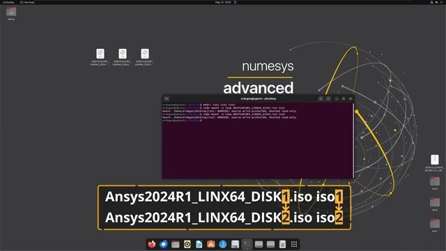
Task: Click the second mounted drive icon in dock
Action: point(270,244)
